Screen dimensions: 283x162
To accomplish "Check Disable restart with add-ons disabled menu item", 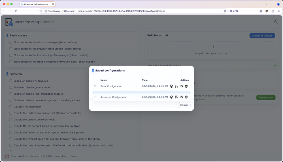I will pos(11,145).
